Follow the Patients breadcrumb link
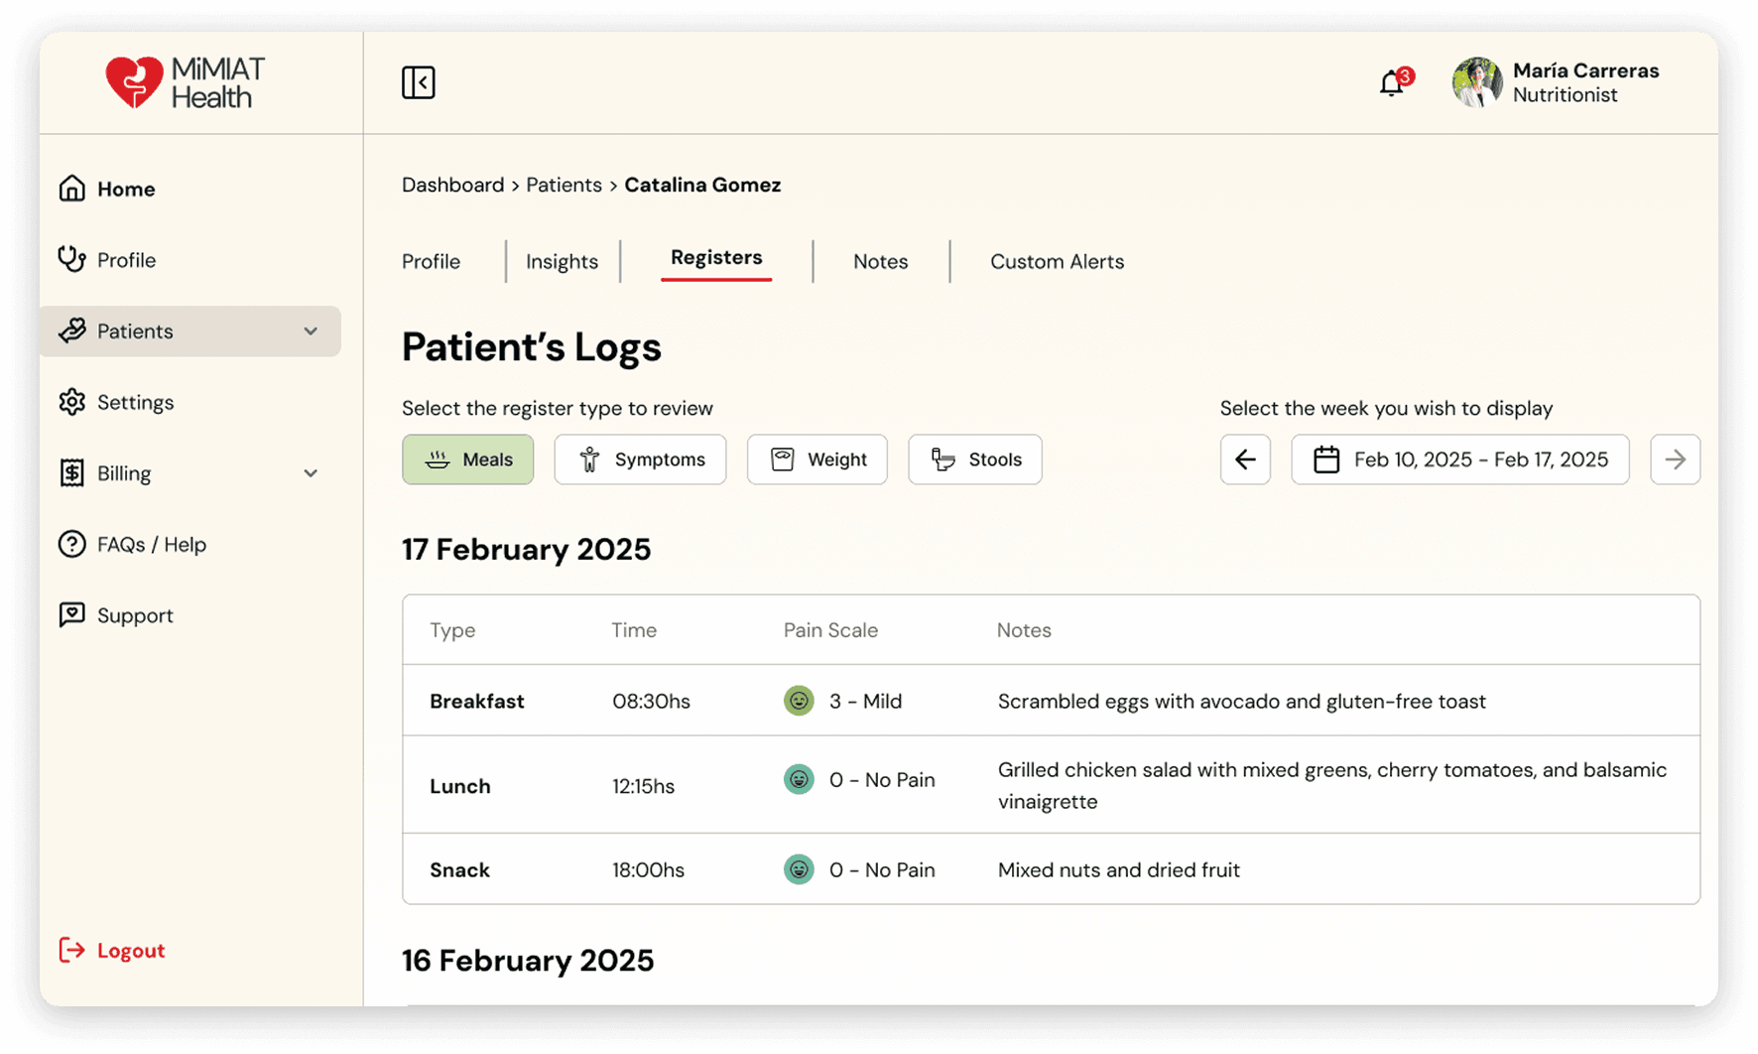1758x1054 pixels. tap(564, 186)
